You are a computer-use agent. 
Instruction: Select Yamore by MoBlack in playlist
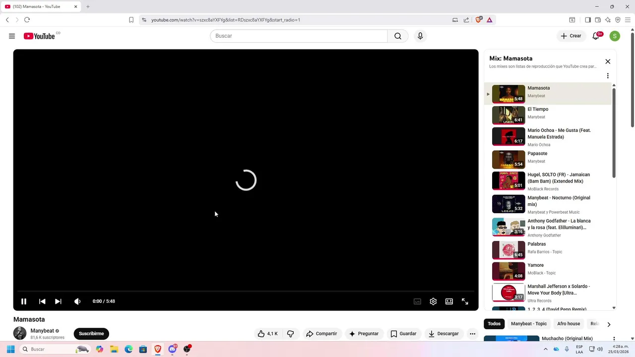(x=548, y=271)
